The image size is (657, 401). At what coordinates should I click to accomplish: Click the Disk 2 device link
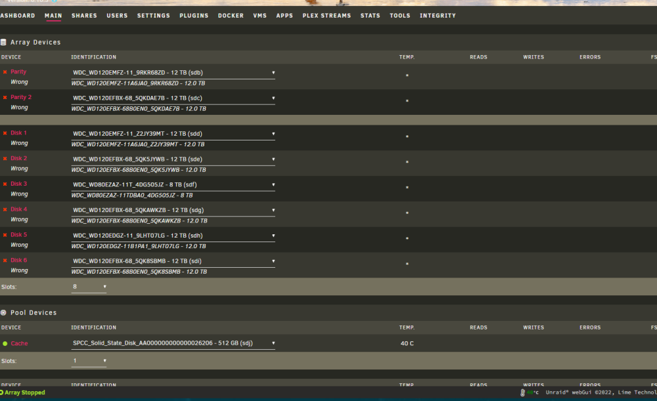click(x=19, y=159)
